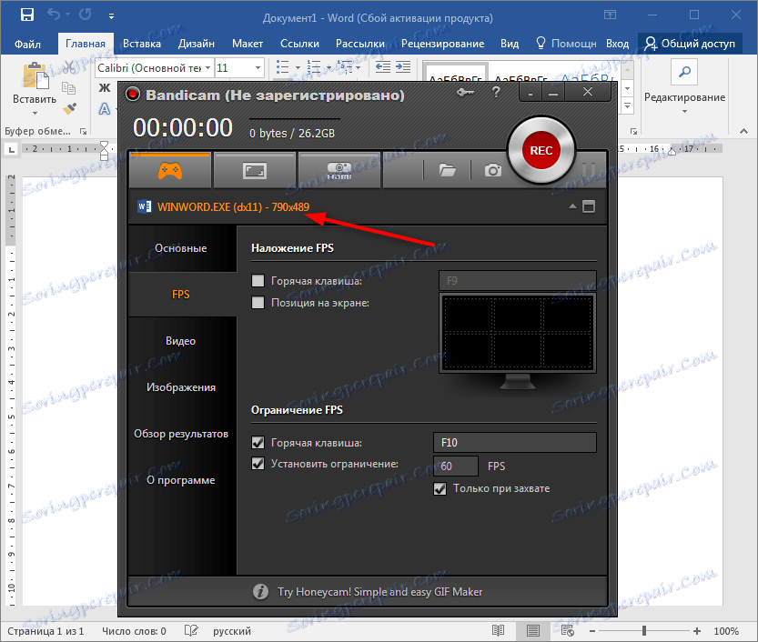Enable FPS overlay hotkey checkbox
This screenshot has height=642, width=758.
(x=258, y=281)
